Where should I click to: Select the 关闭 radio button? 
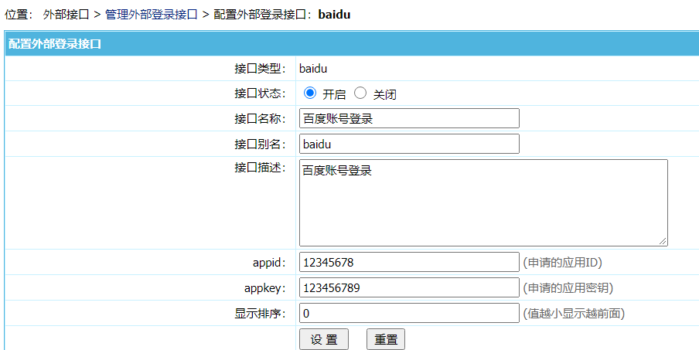[x=360, y=93]
